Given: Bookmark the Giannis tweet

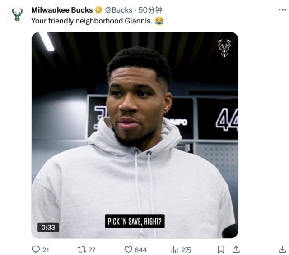Looking at the screenshot, I should pos(221,249).
